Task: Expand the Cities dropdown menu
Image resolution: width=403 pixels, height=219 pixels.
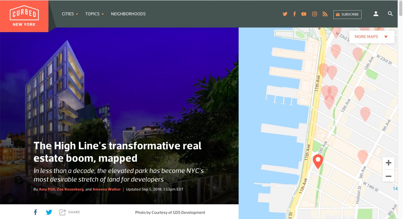Action: [70, 14]
